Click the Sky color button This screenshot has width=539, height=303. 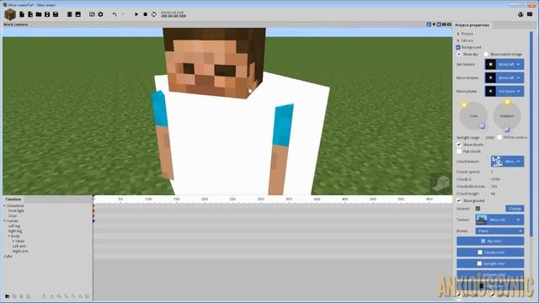point(490,242)
